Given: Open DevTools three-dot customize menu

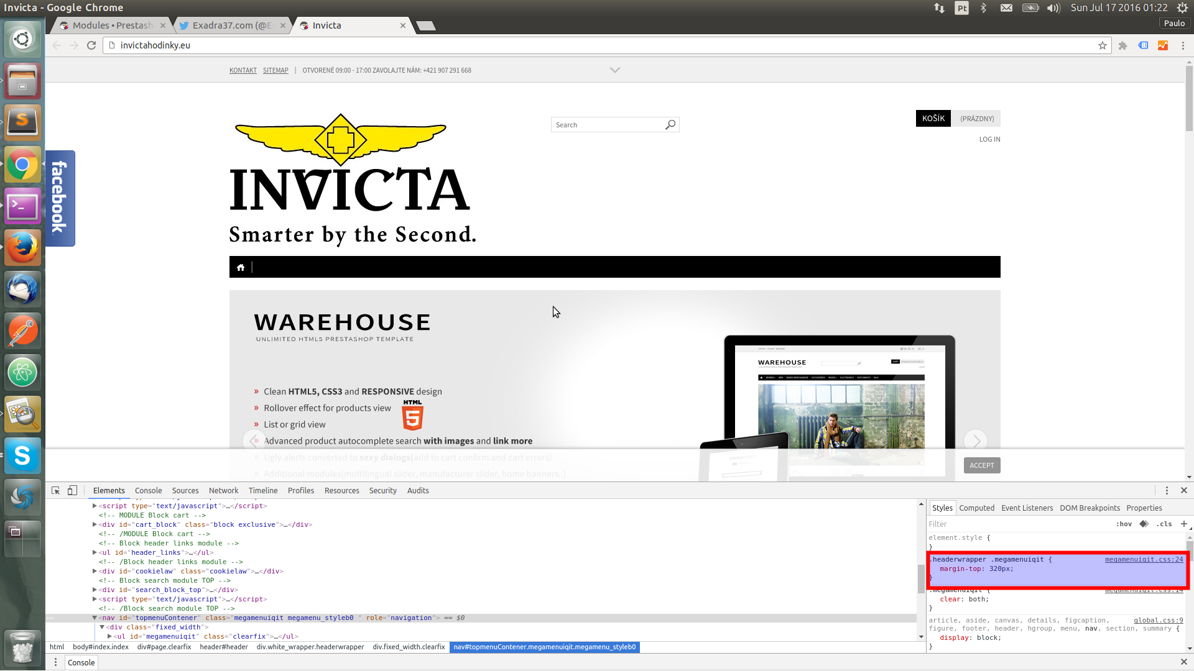Looking at the screenshot, I should [x=1167, y=490].
